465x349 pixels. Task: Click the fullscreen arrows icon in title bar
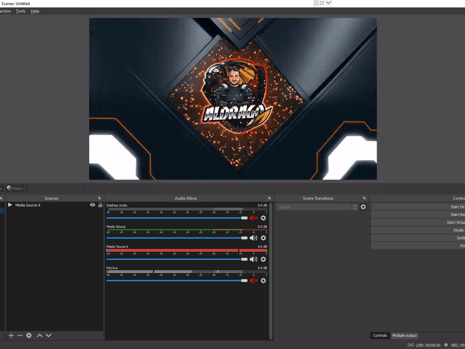[322, 3]
